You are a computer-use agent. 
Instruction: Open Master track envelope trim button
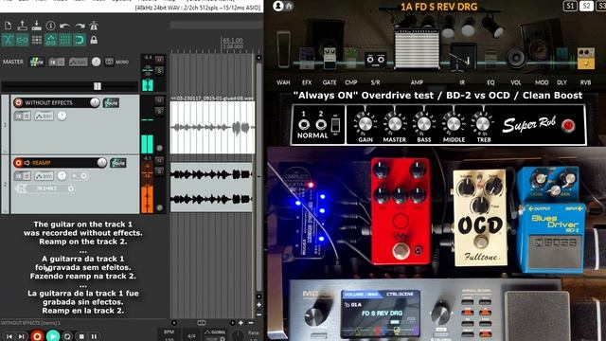(x=78, y=62)
